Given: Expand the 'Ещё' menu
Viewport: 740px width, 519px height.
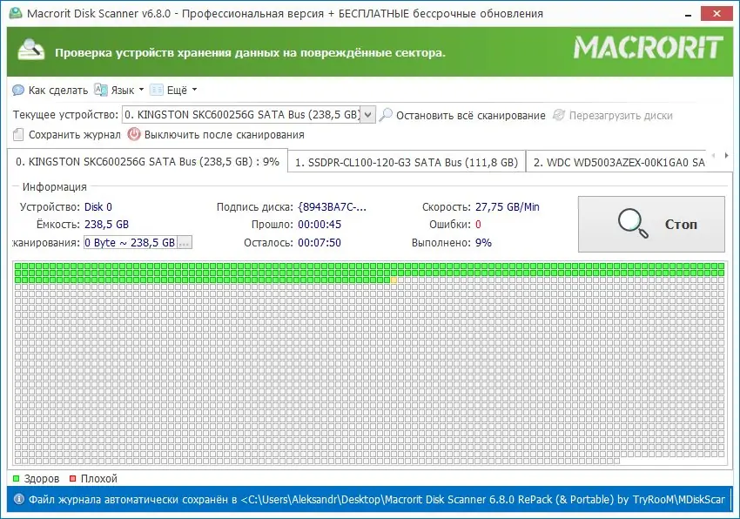Looking at the screenshot, I should [x=182, y=91].
